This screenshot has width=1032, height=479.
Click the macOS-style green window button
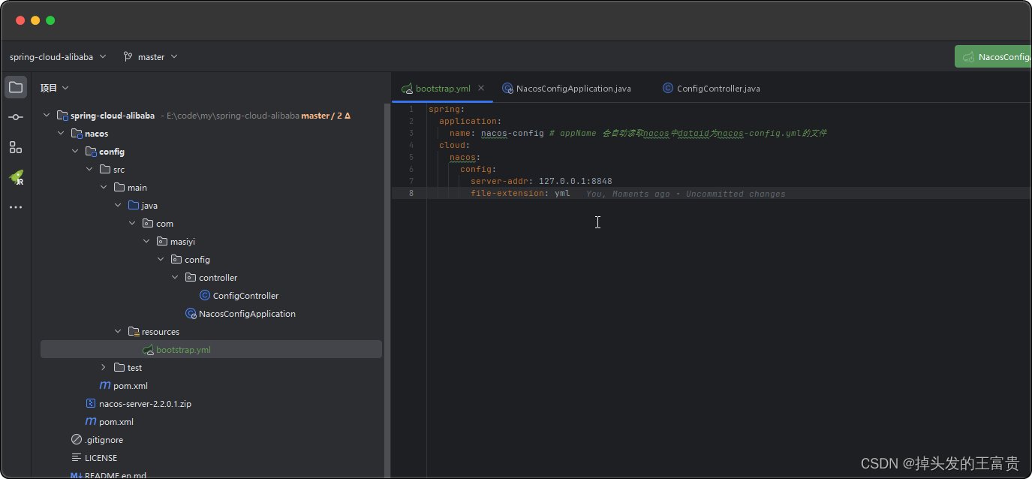50,20
